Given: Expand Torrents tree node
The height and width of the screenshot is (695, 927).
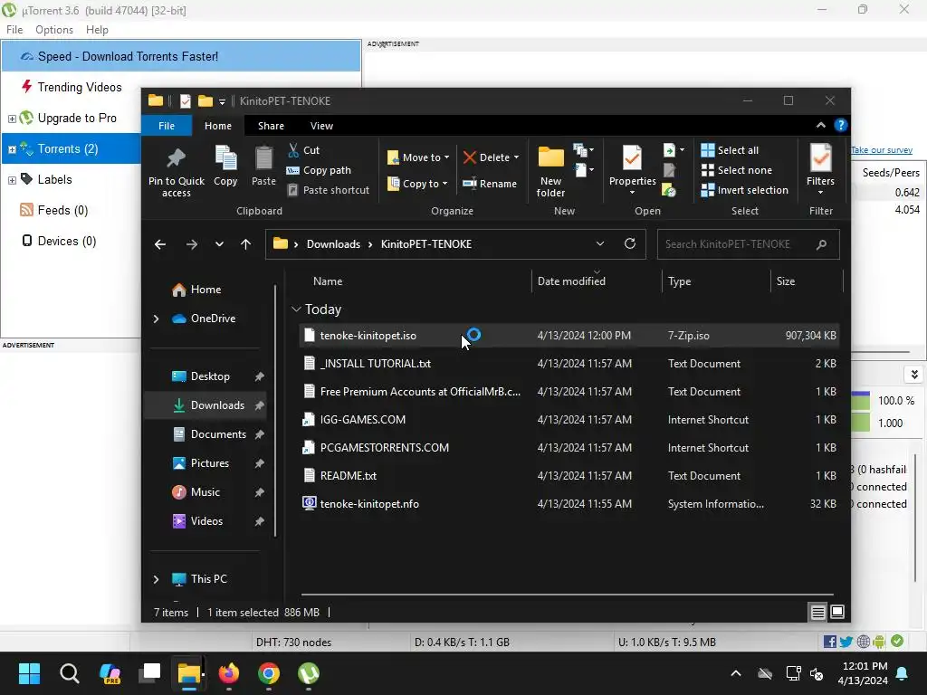Looking at the screenshot, I should point(12,149).
